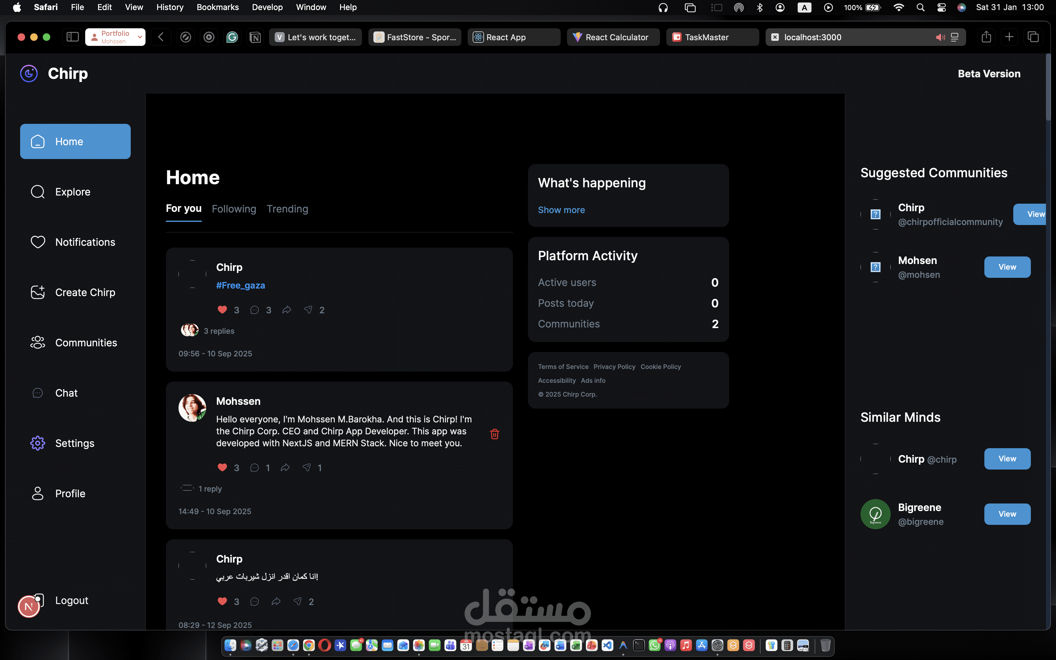Click the repost arrow on #Free_gaza post
1056x660 pixels.
coord(287,310)
